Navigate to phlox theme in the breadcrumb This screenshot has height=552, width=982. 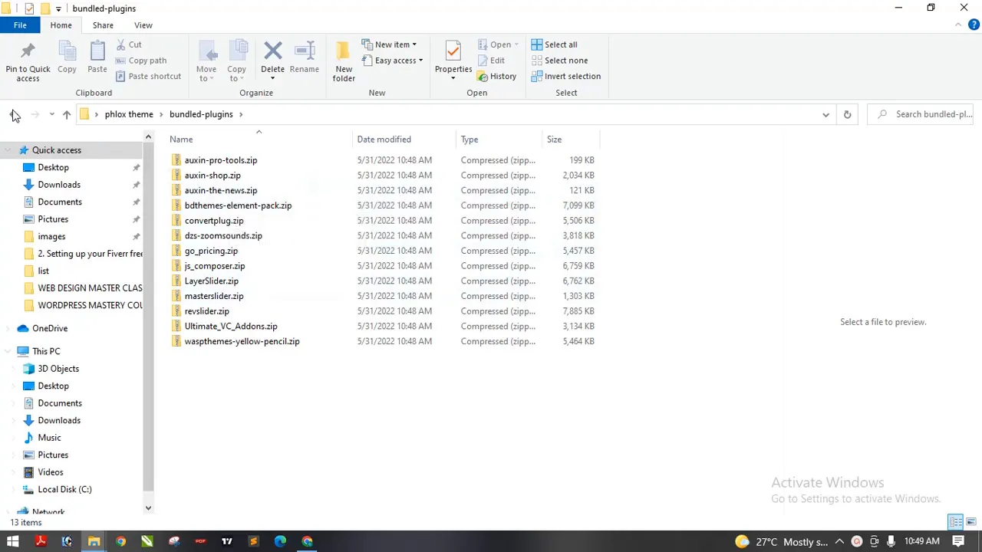pyautogui.click(x=129, y=114)
